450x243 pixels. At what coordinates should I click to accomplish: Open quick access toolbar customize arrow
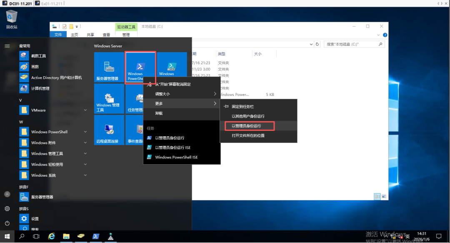pyautogui.click(x=77, y=27)
